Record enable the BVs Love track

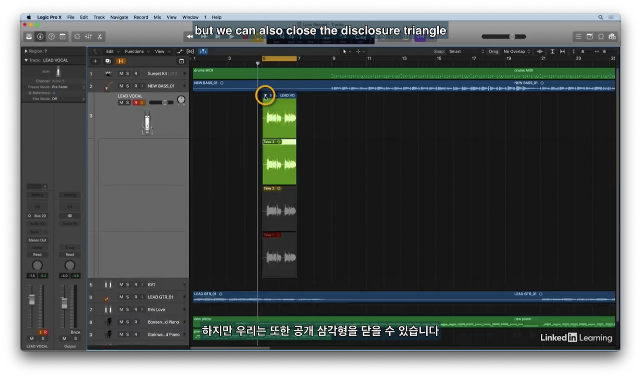pos(135,309)
